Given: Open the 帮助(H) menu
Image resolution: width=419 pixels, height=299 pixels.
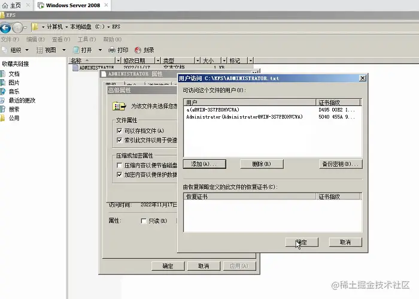Looking at the screenshot, I should point(113,40).
